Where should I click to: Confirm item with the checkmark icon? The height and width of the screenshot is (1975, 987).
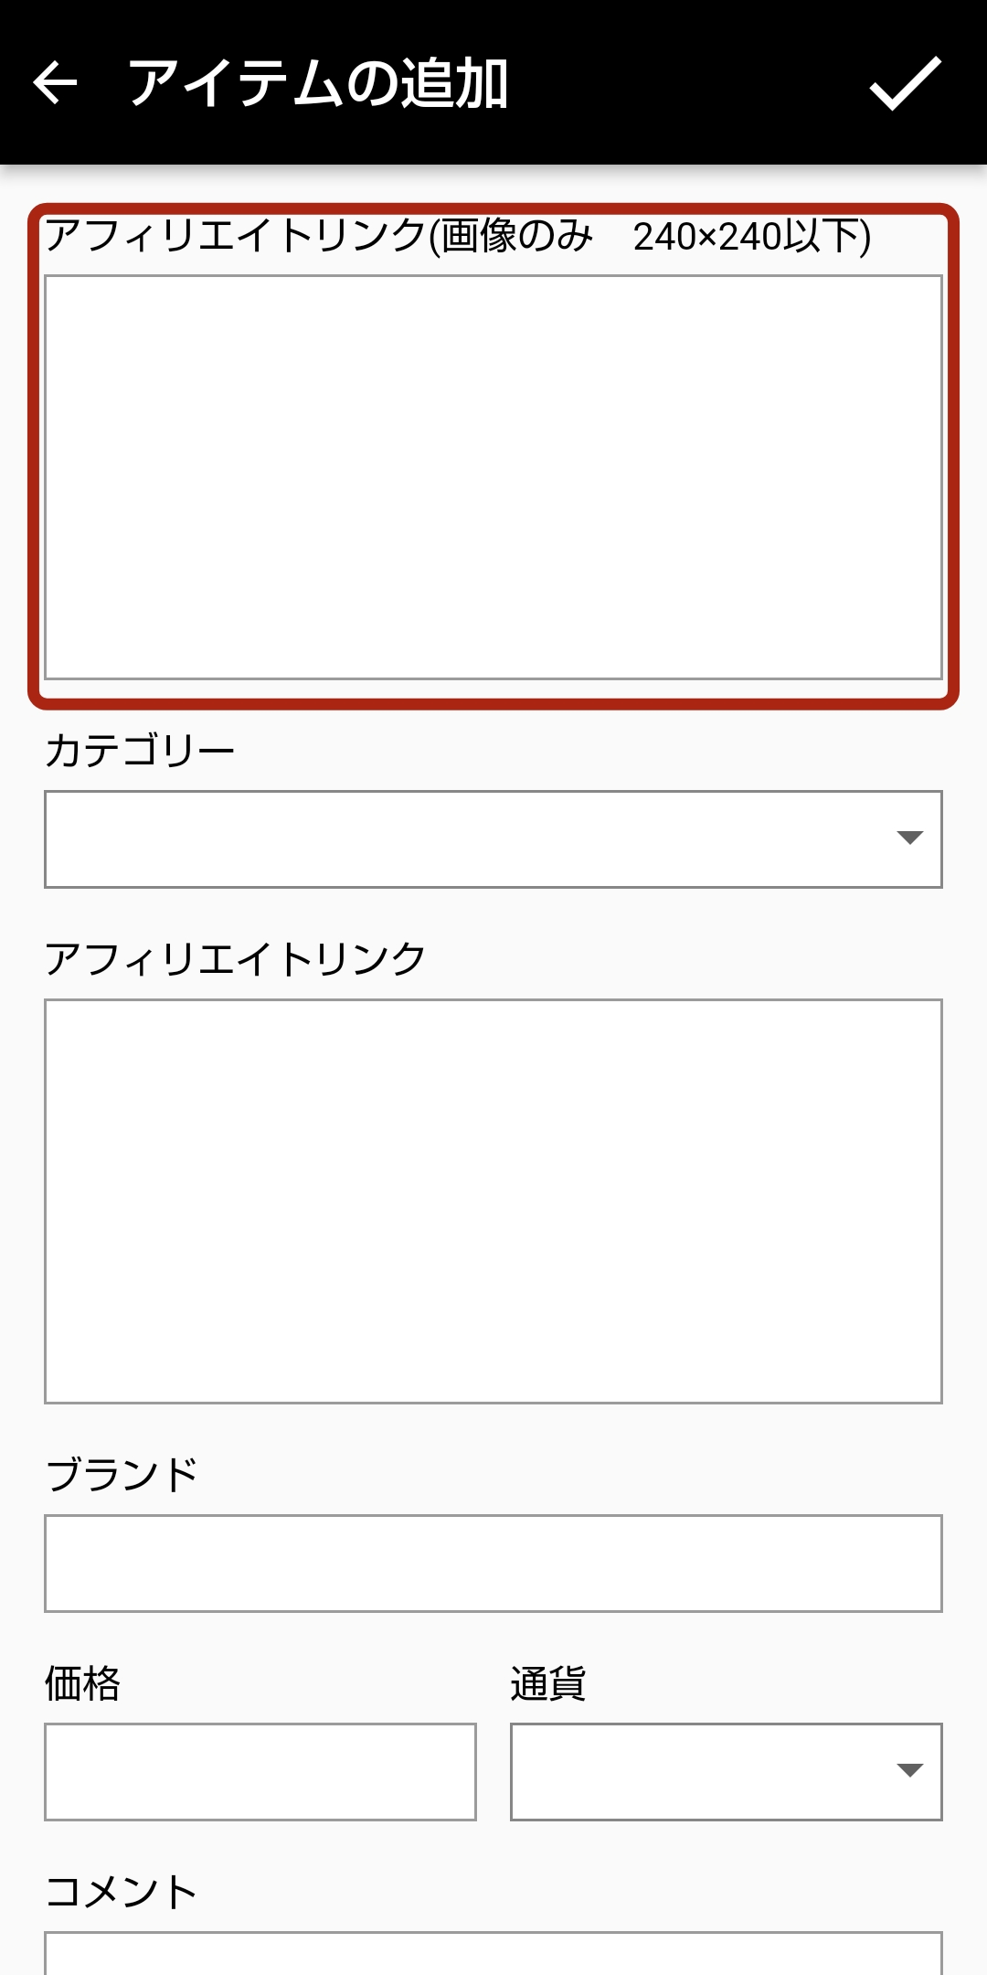click(x=905, y=83)
